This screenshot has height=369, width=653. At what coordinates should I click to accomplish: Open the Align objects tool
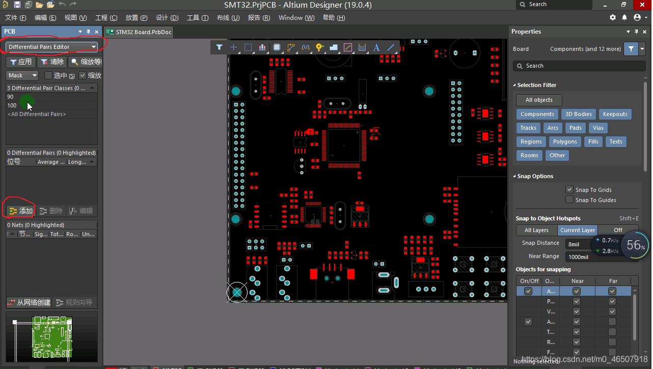pyautogui.click(x=262, y=47)
